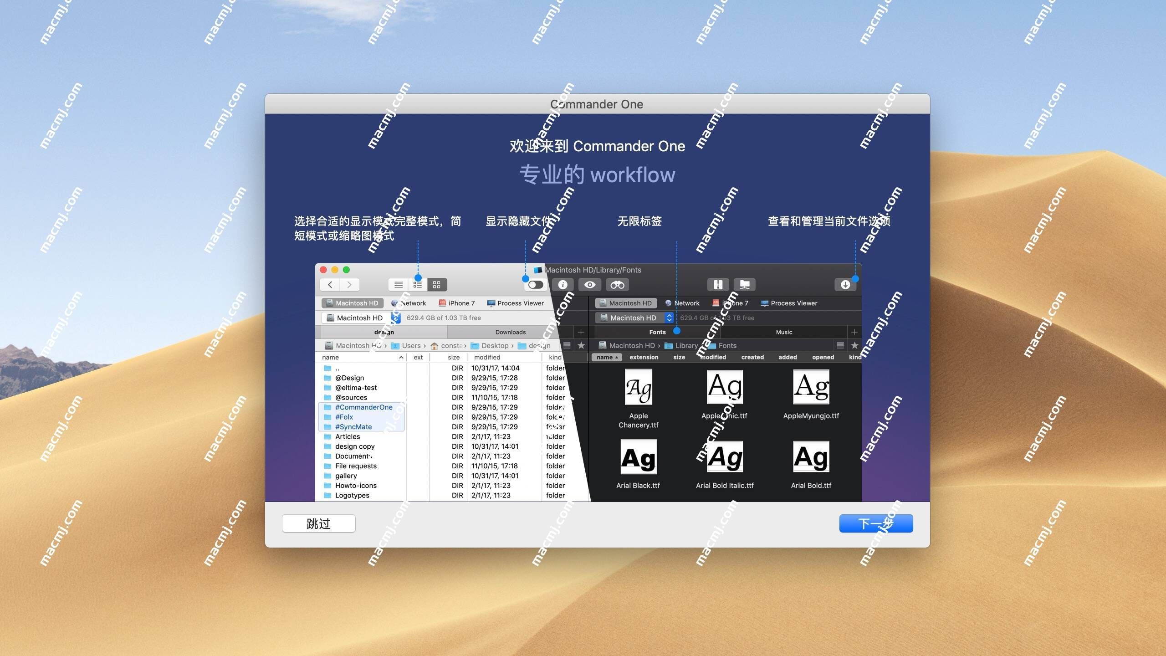The image size is (1166, 656).
Task: Click the Process Viewer icon in the dark panel
Action: point(765,303)
